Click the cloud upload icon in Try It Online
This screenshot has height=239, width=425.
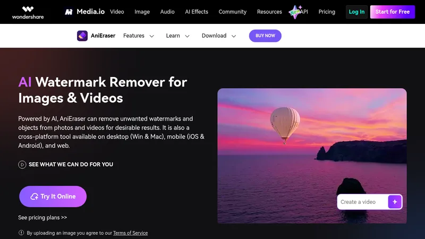click(x=35, y=197)
